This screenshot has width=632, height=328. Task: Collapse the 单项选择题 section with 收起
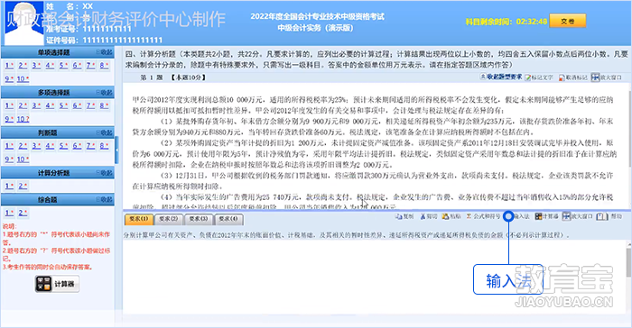coord(105,52)
